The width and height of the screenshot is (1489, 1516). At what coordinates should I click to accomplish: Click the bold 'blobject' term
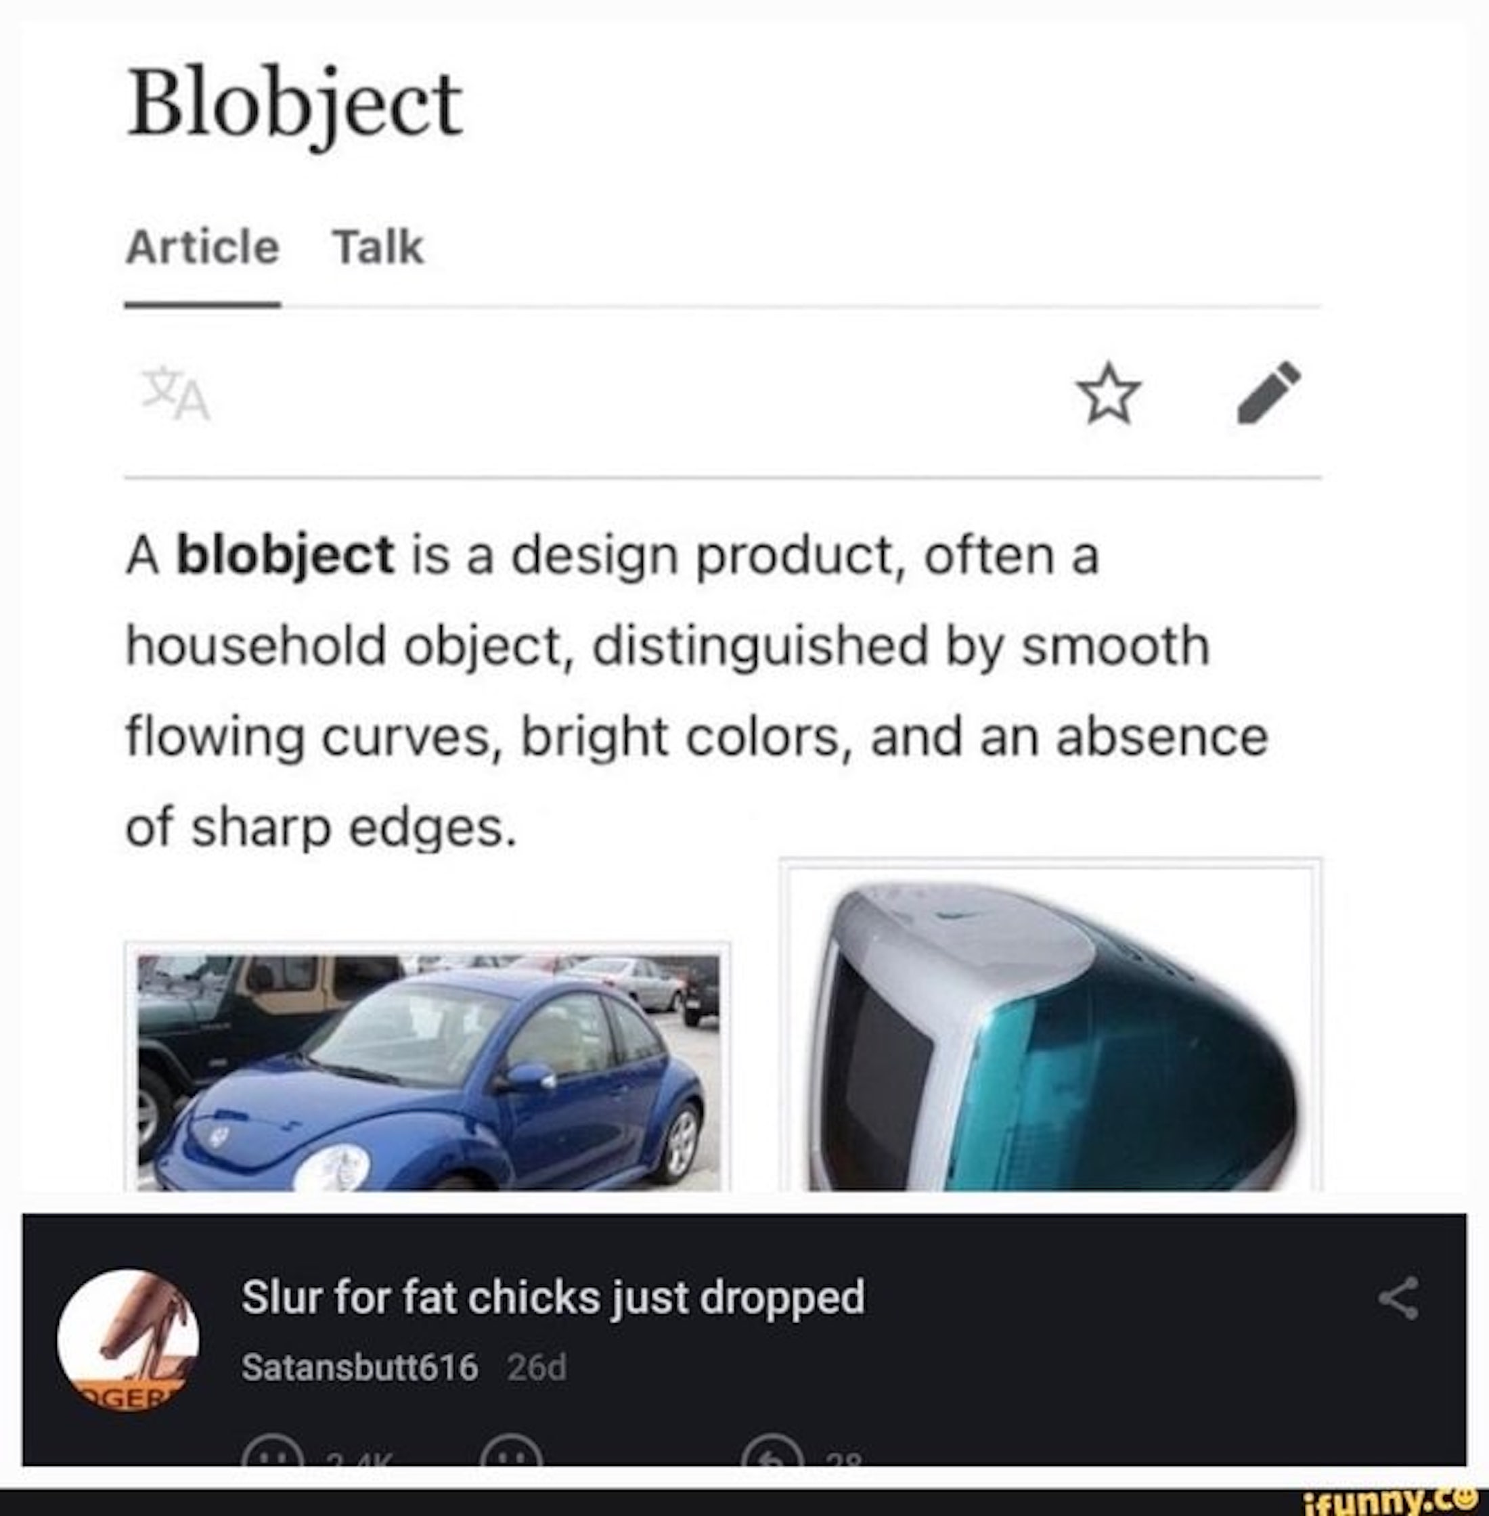286,556
